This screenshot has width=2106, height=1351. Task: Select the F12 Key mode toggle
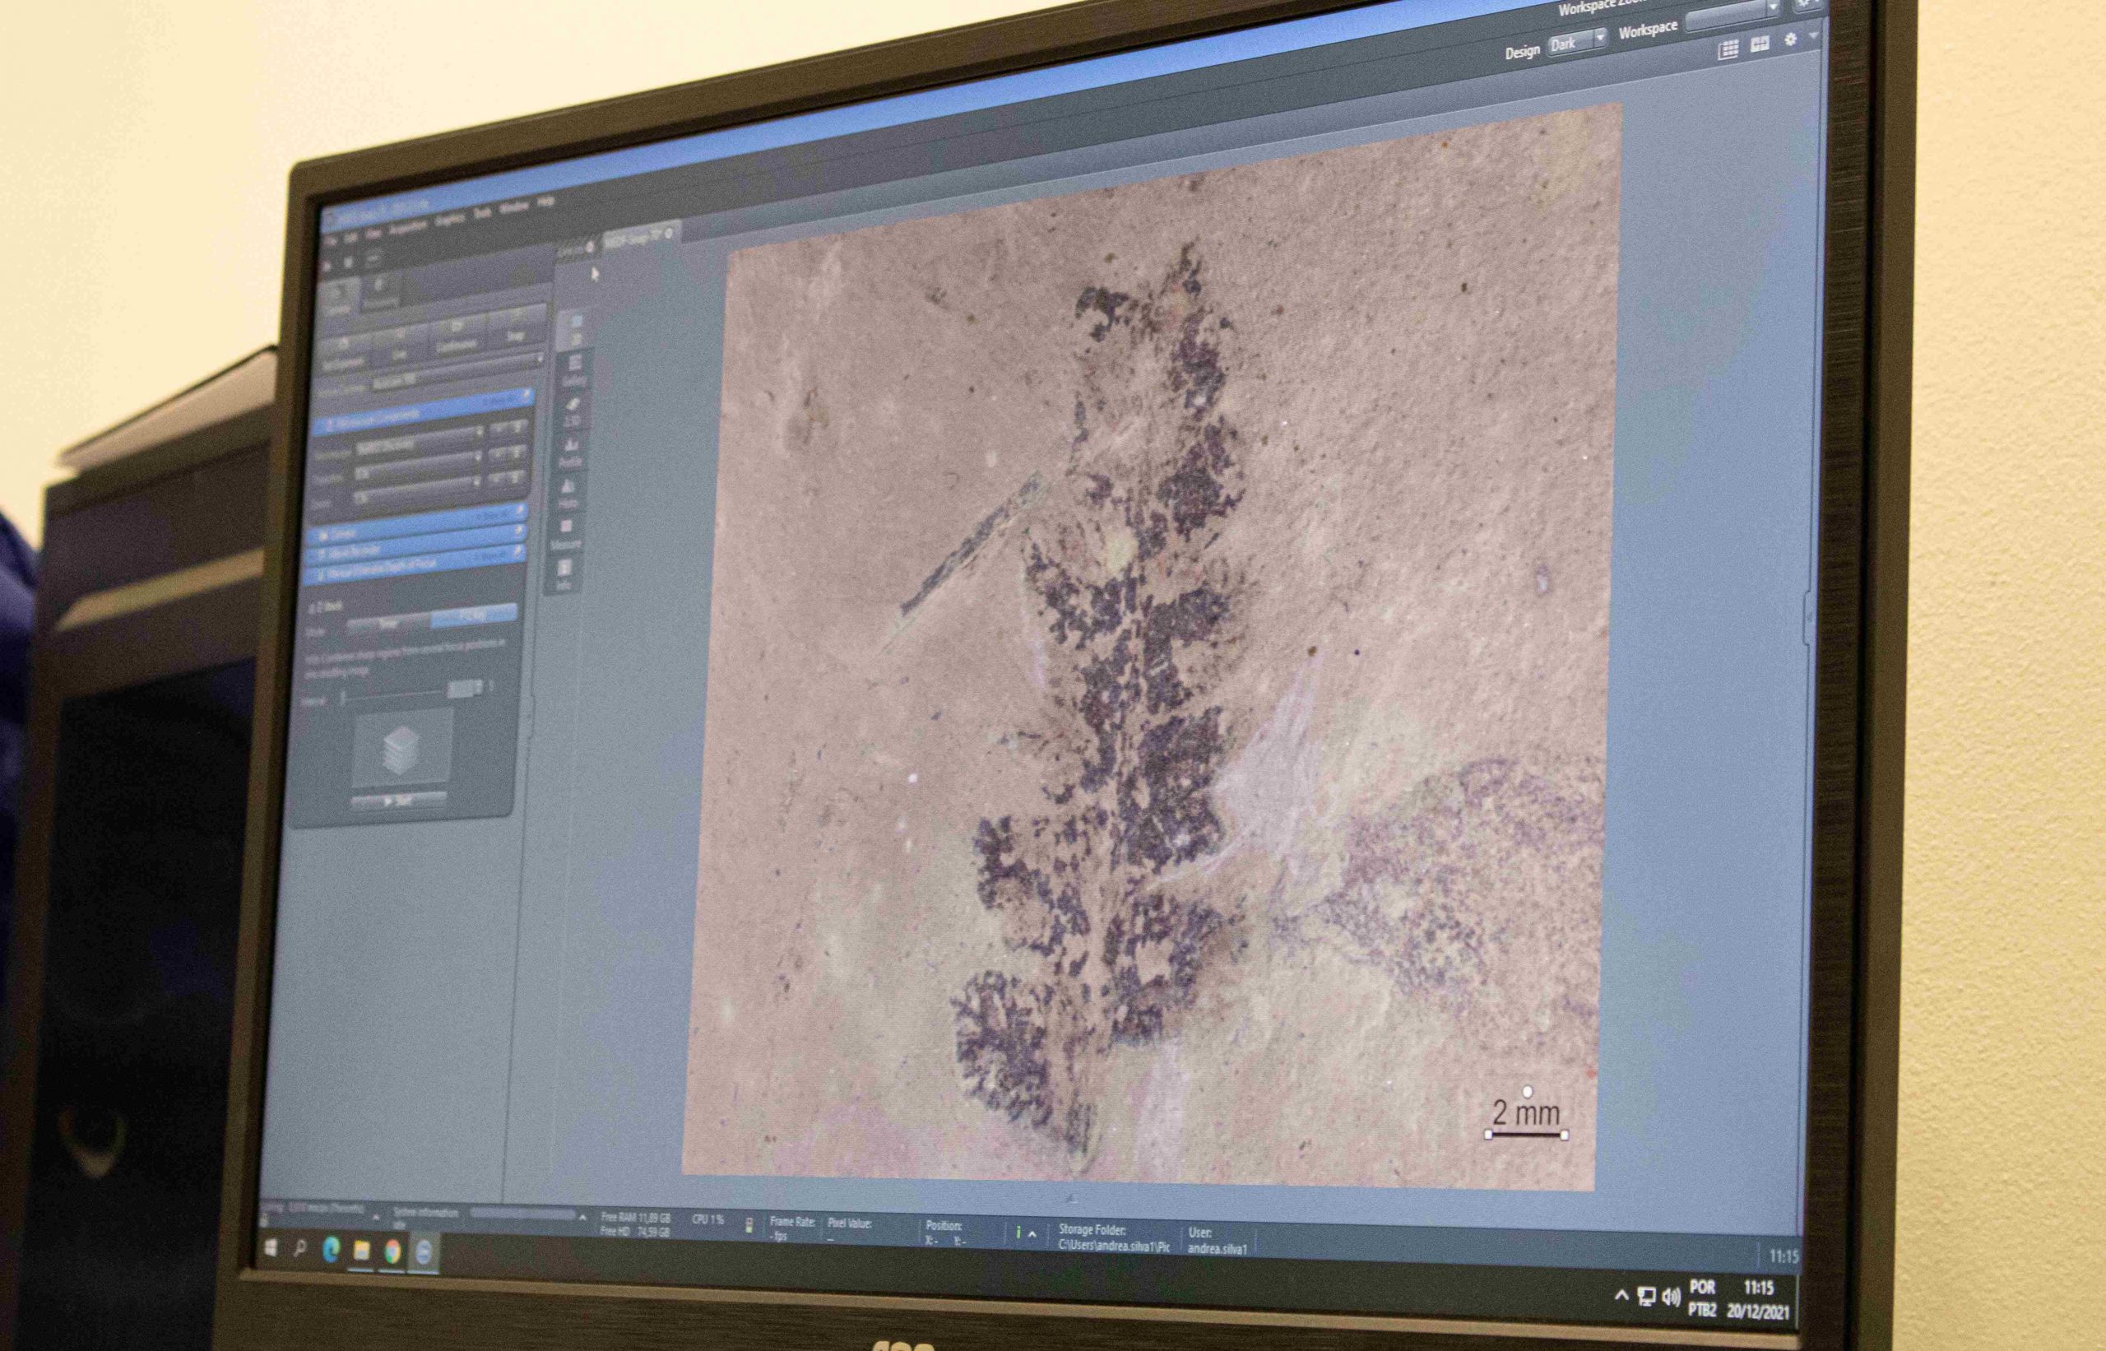click(x=473, y=614)
